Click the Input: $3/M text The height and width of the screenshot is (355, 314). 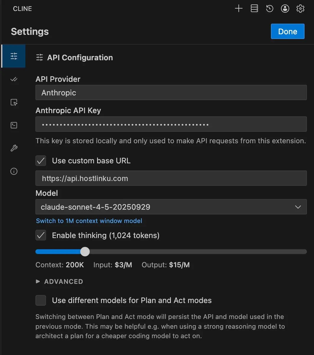[x=113, y=265]
